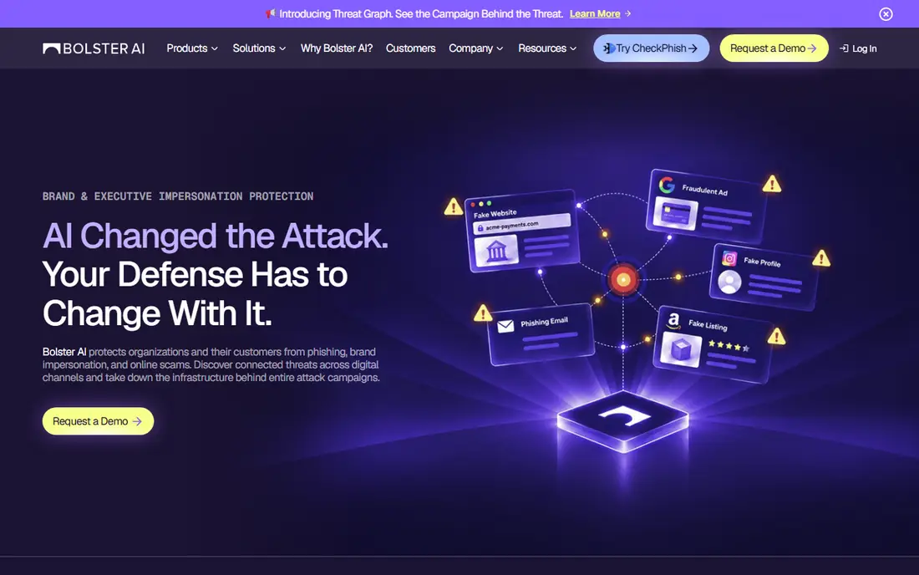Click the Try CheckPhish button
This screenshot has width=919, height=575.
651,48
